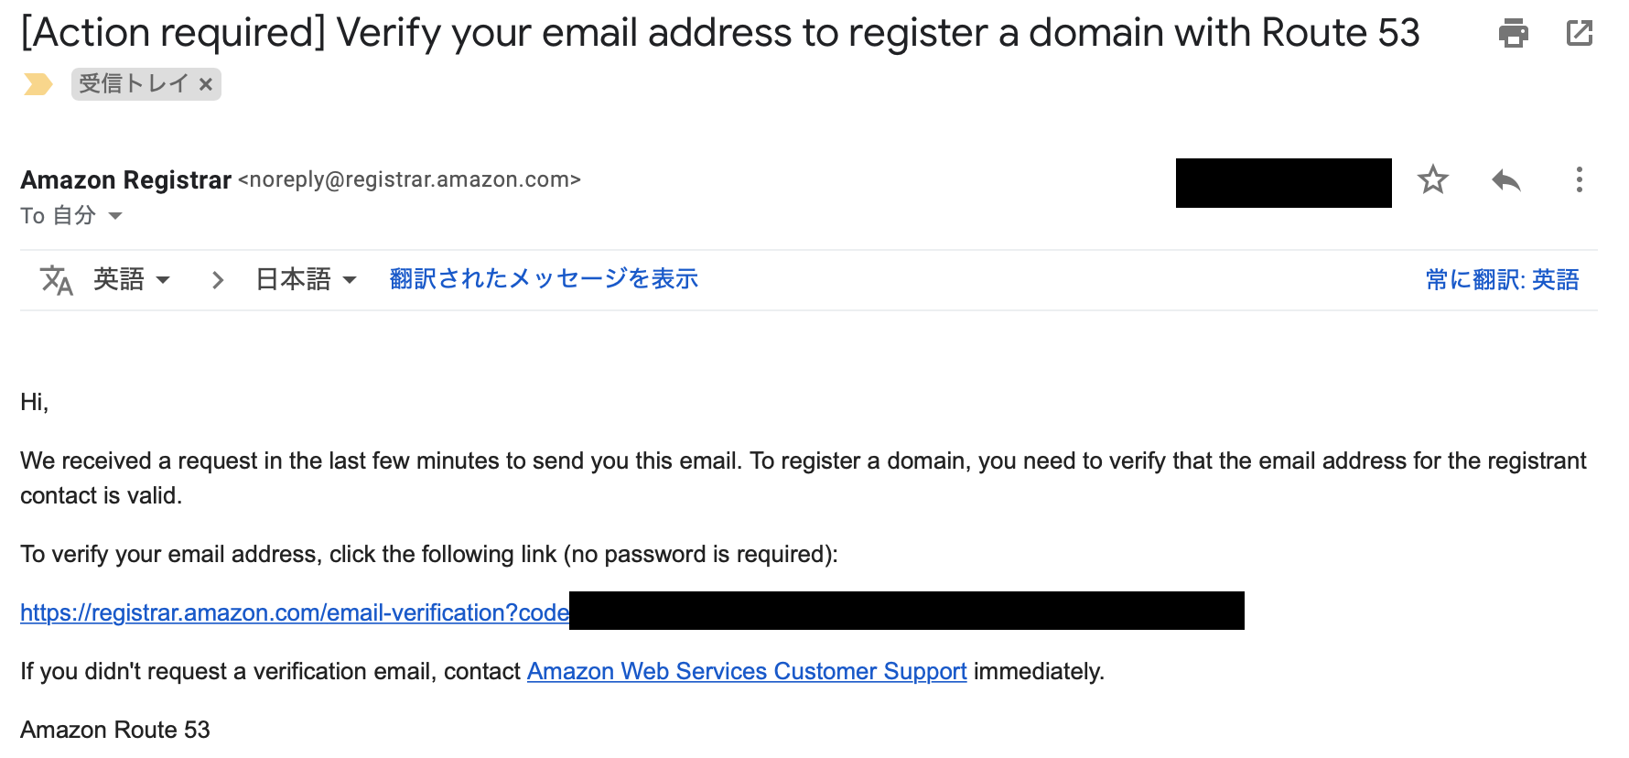Print this email with the printer icon
1629x758 pixels.
point(1513,34)
